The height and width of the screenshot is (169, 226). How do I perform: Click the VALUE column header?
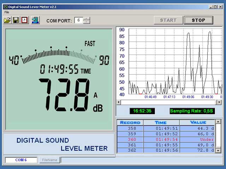pyautogui.click(x=197, y=123)
